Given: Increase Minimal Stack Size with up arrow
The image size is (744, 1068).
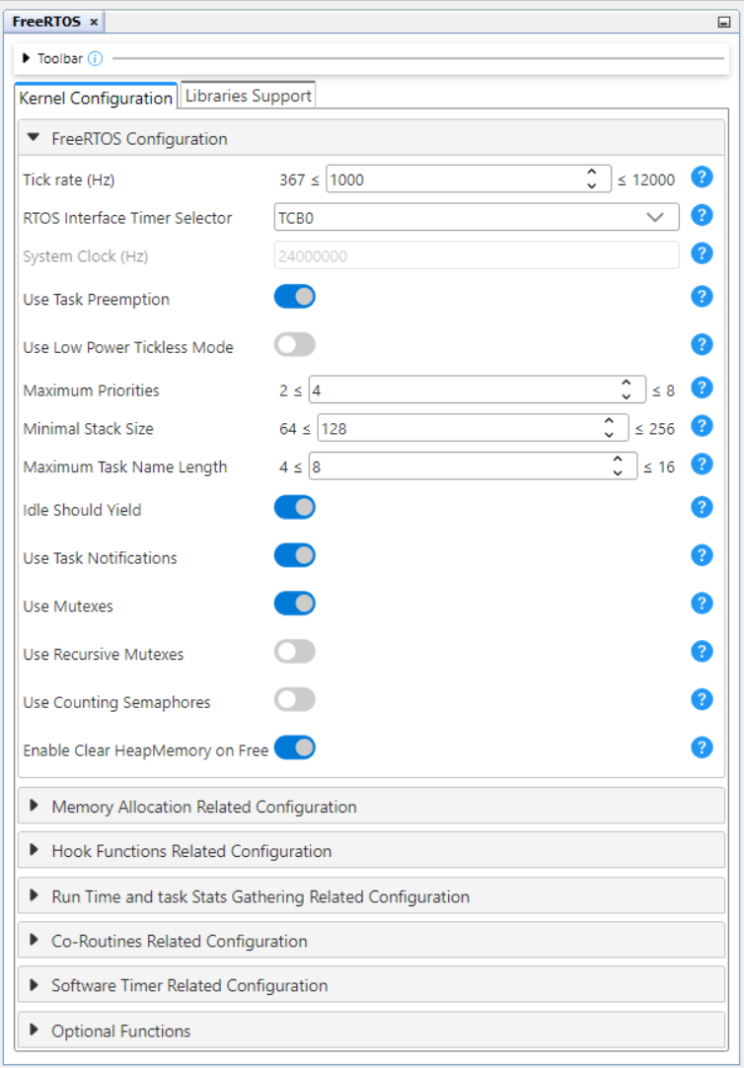Looking at the screenshot, I should [609, 422].
